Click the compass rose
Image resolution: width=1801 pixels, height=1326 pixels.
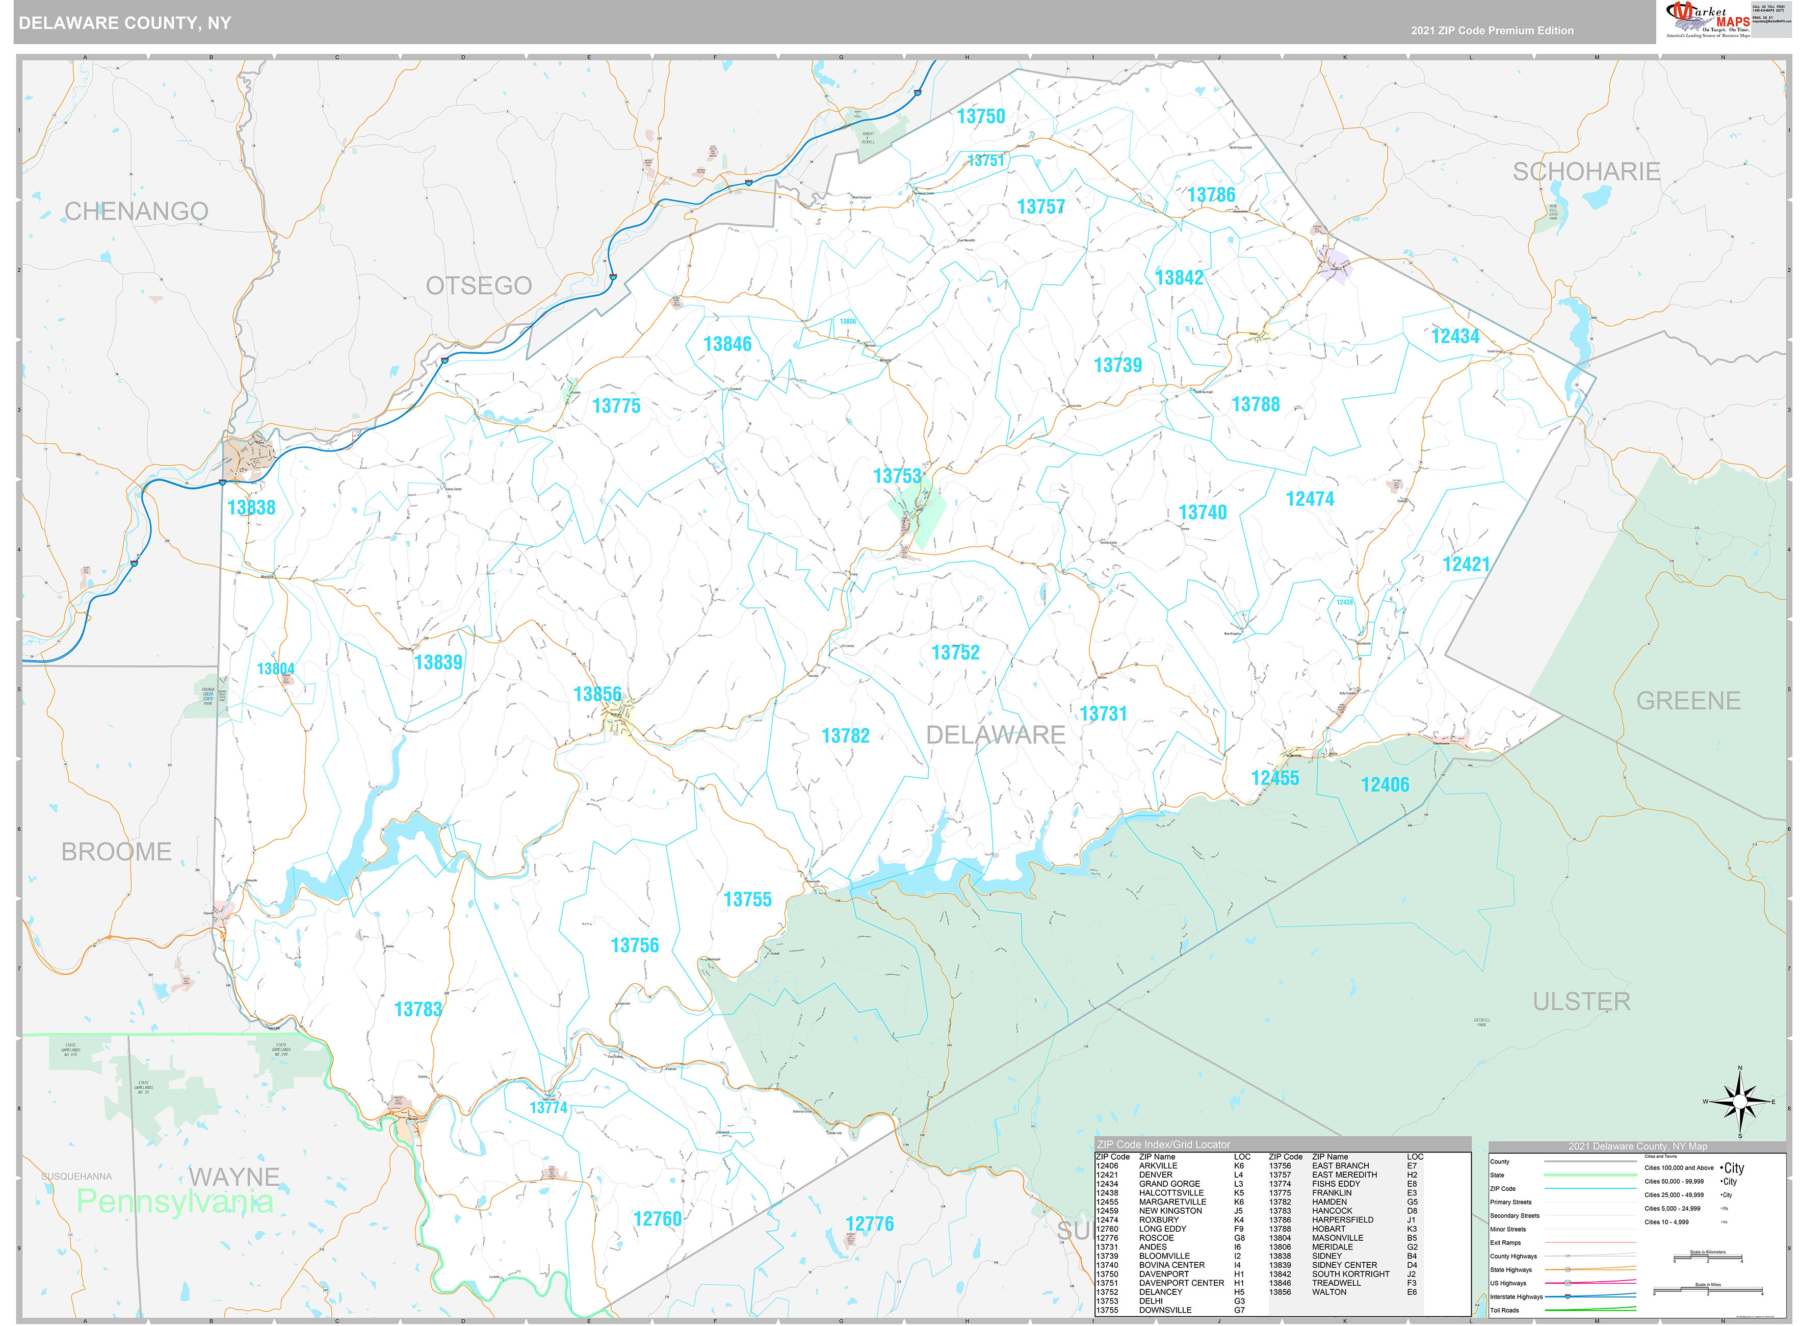coord(1739,1102)
